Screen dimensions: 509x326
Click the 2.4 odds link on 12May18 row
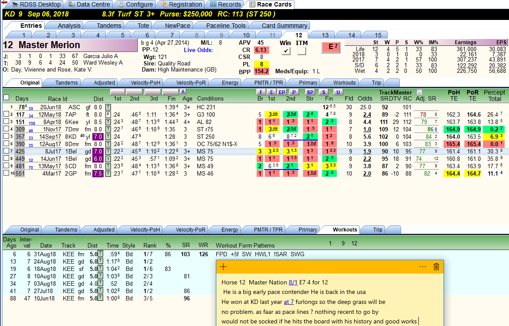pos(367,114)
